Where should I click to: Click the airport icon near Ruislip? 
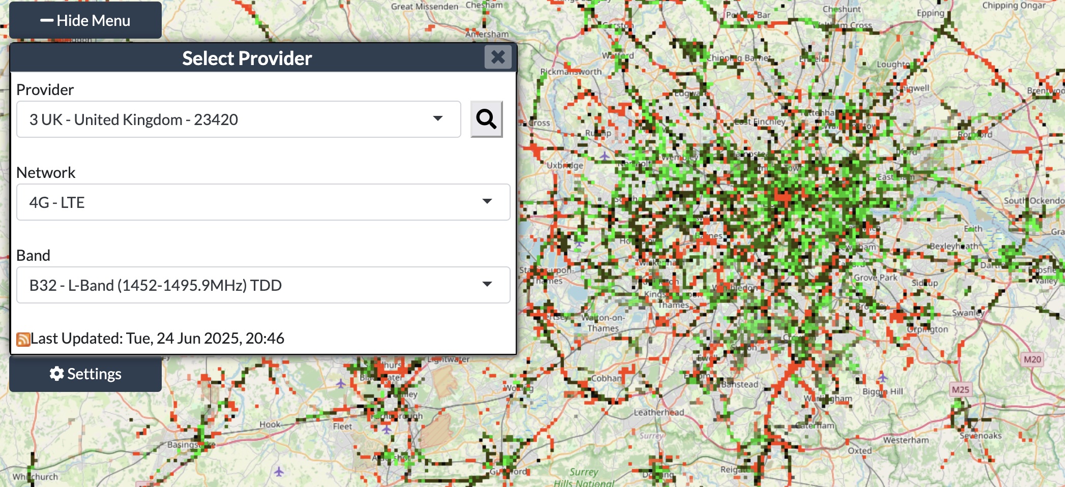click(x=604, y=155)
